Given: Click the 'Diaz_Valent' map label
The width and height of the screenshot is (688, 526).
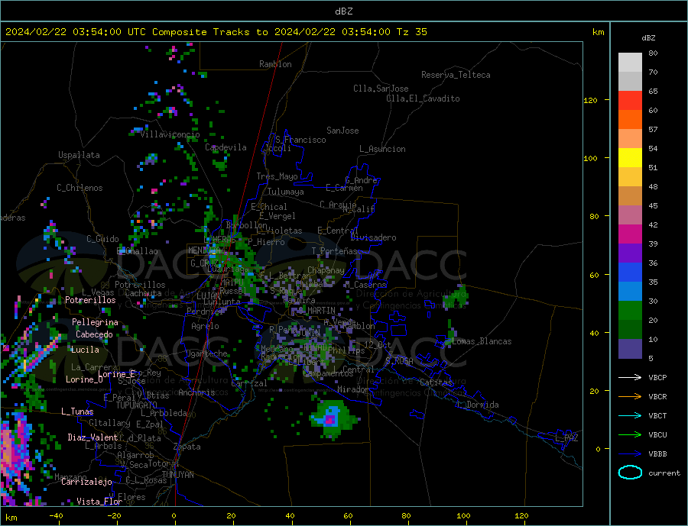Looking at the screenshot, I should pos(92,437).
